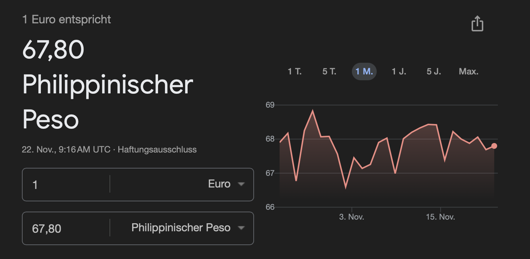Open the Haftungsausschluss link
This screenshot has height=259, width=530.
click(157, 149)
